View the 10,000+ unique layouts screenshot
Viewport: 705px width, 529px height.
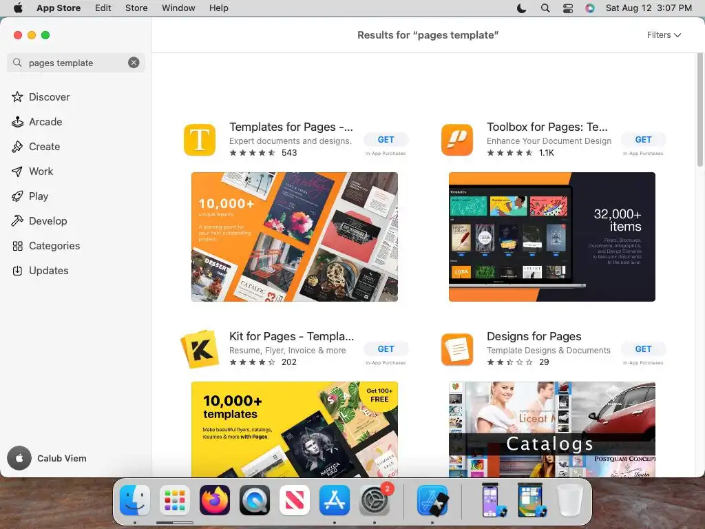coord(295,237)
